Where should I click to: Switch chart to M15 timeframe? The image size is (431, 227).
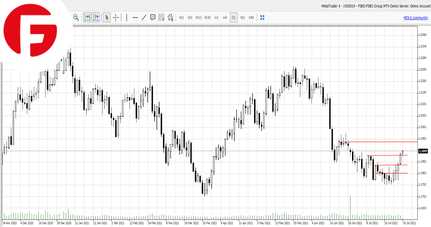[x=199, y=18]
